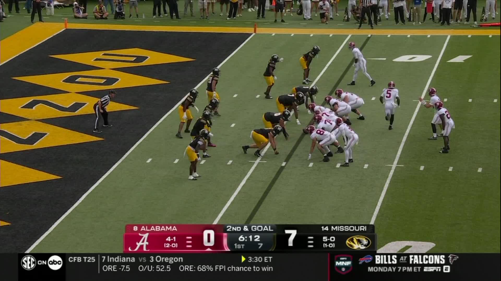501x281 pixels.
Task: Click the Atlanta Falcons logo
Action: [x=453, y=260]
